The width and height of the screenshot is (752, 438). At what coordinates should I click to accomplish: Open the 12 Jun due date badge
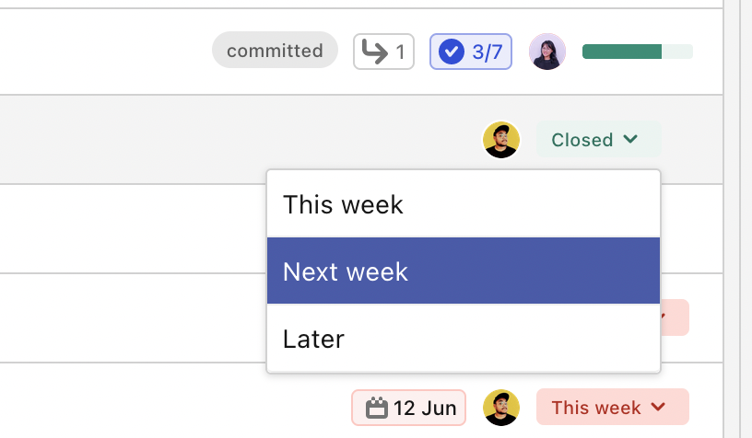click(x=408, y=408)
